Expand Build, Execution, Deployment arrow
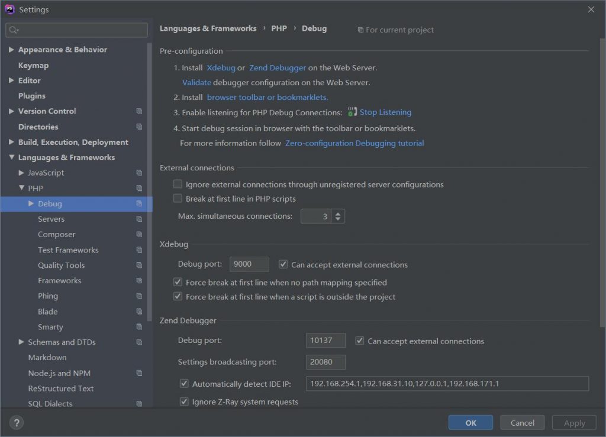 click(x=11, y=142)
